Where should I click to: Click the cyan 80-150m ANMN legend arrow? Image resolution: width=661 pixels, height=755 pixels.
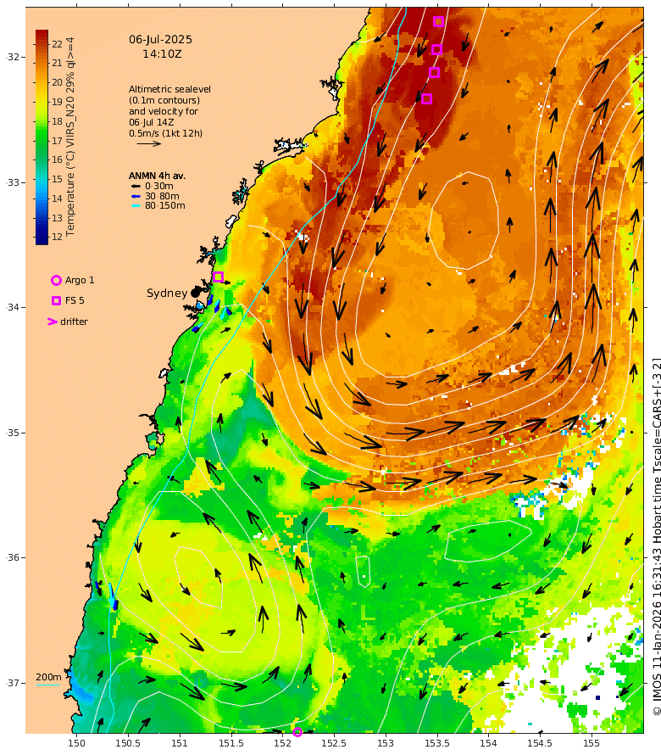click(136, 206)
